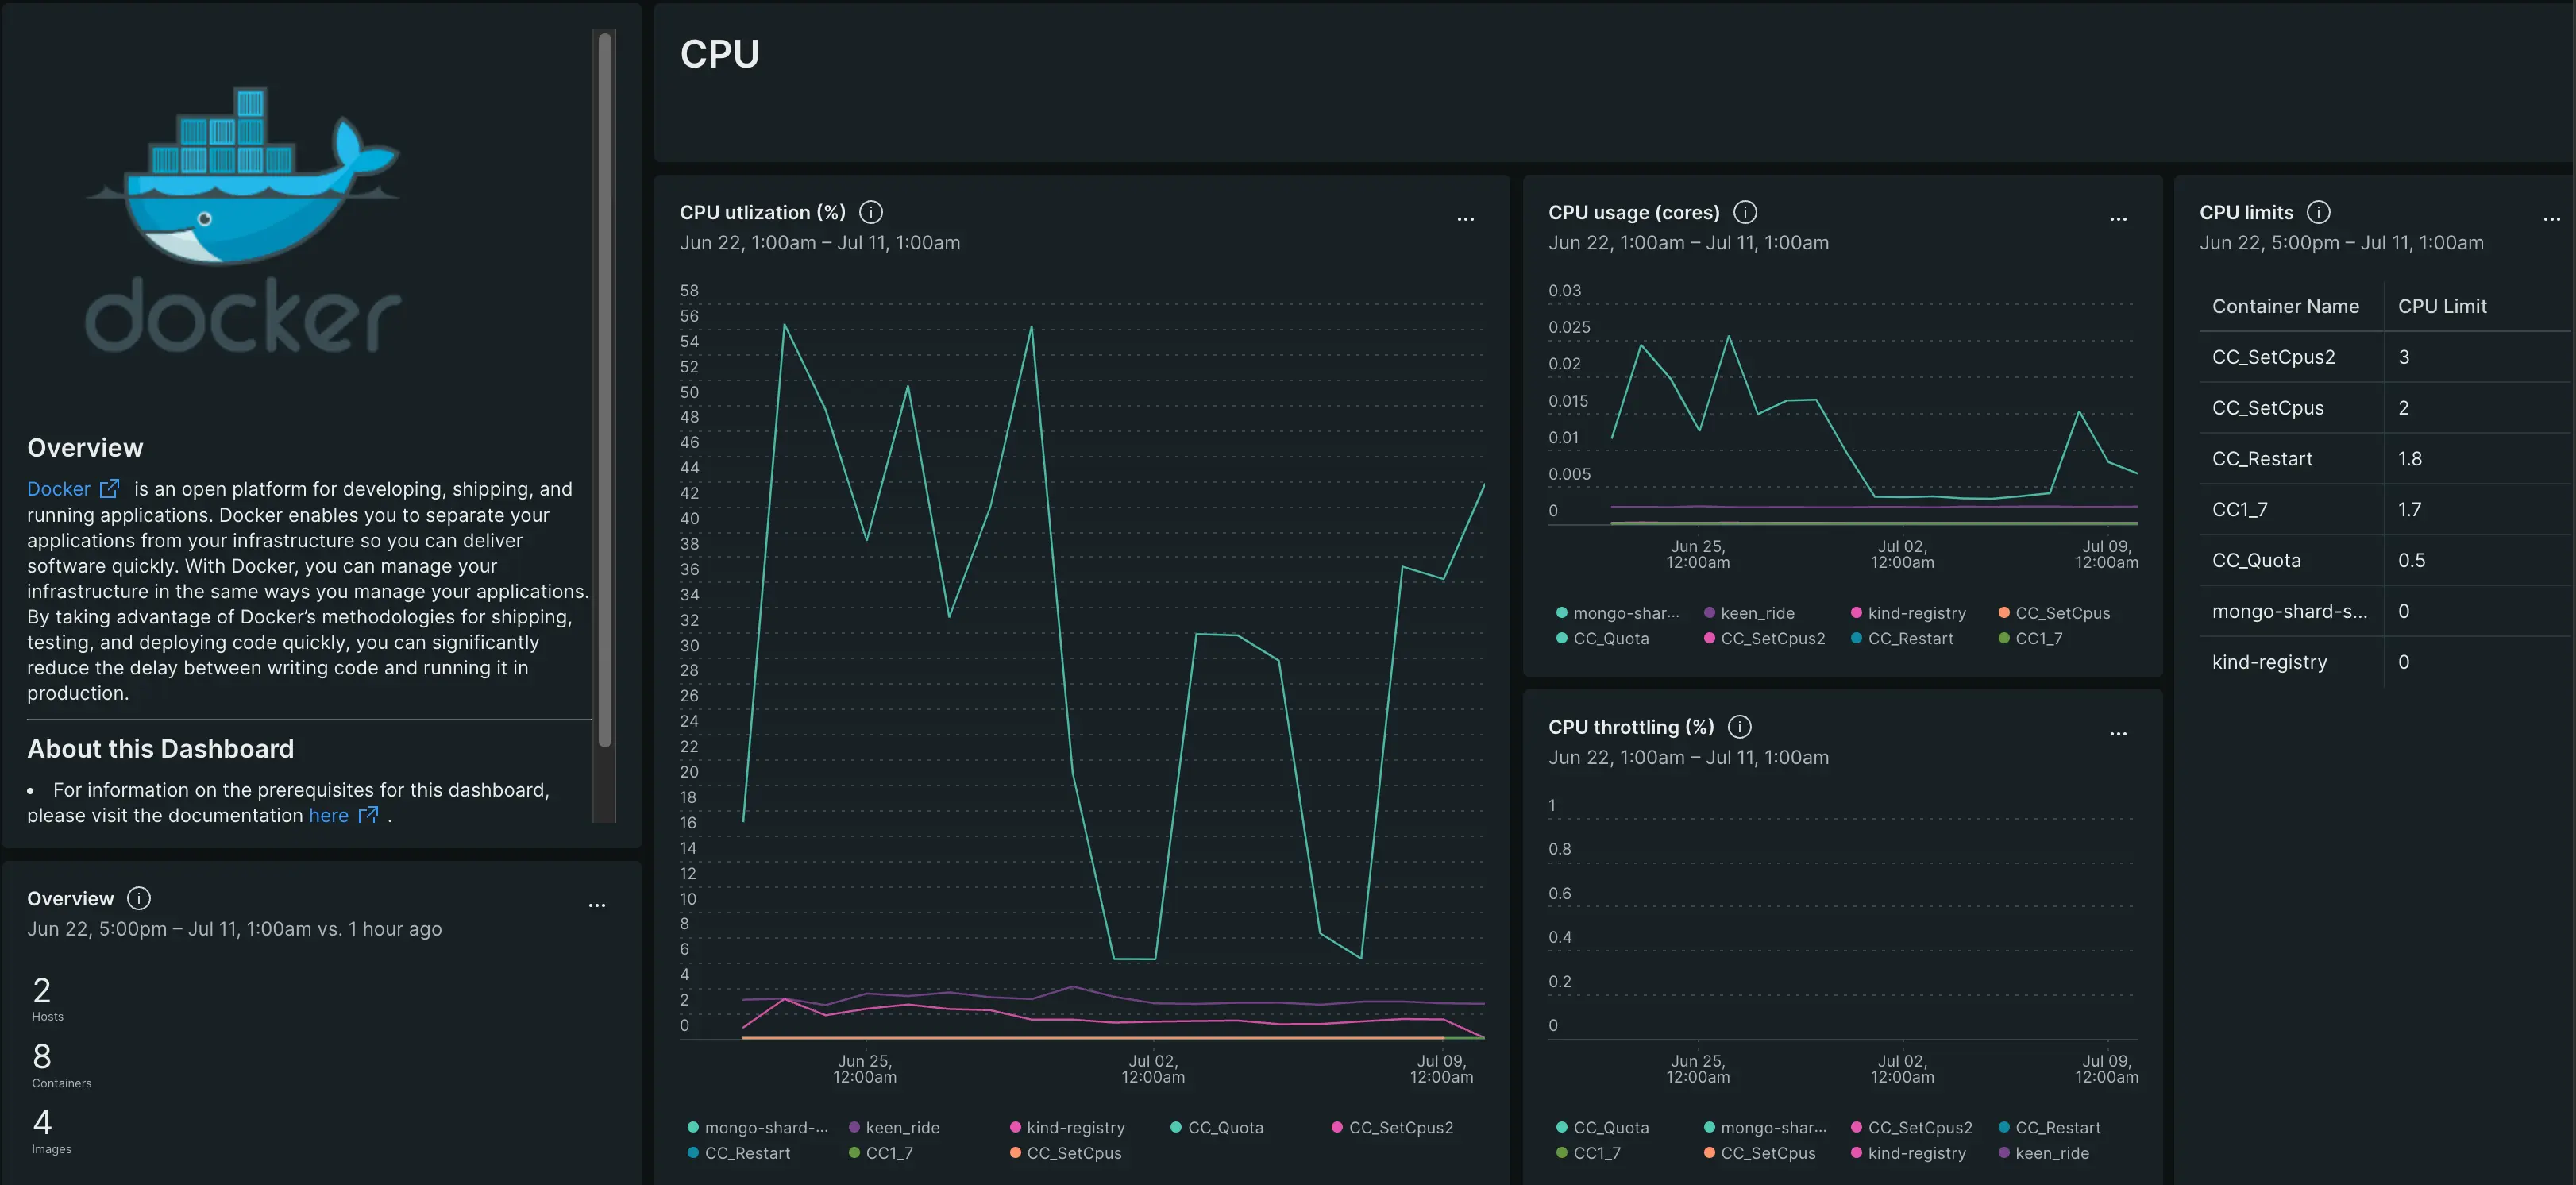Click the external-link icon after the here link
This screenshot has height=1185, width=2576.
[x=370, y=815]
